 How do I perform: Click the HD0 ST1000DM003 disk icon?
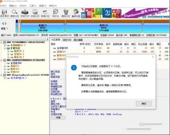click(5, 42)
